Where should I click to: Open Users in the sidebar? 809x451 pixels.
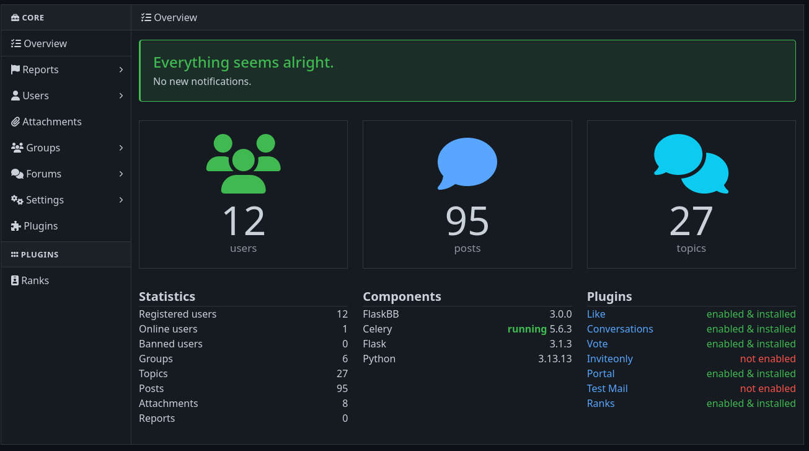66,96
